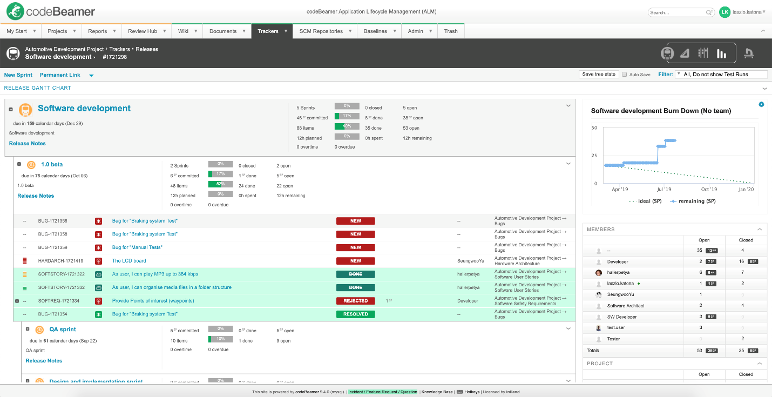Go to the Review Hub tab

pos(146,31)
